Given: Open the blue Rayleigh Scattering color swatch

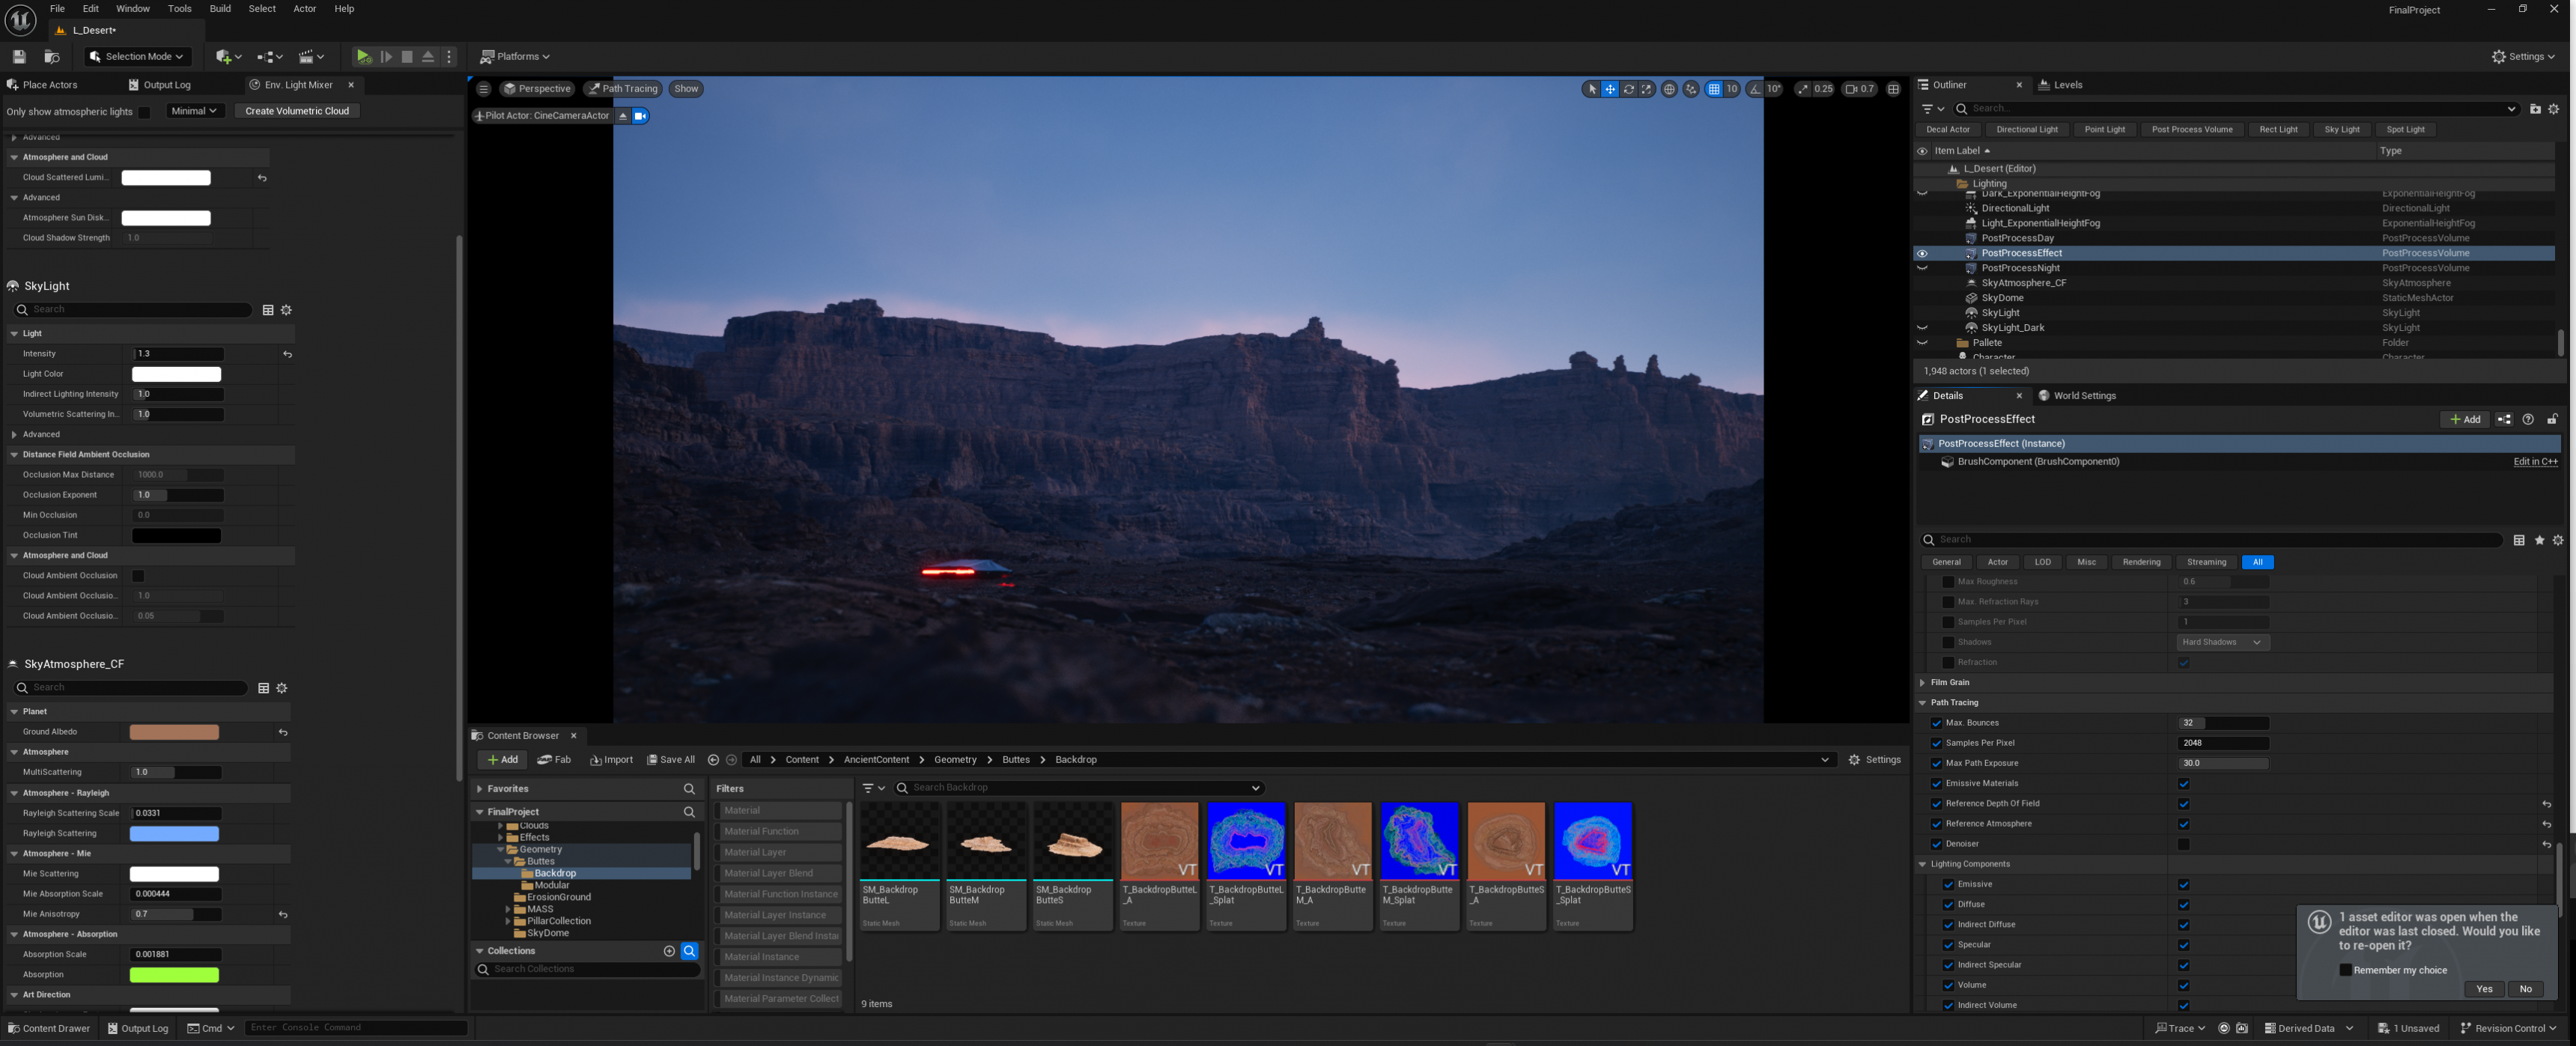Looking at the screenshot, I should pyautogui.click(x=174, y=834).
